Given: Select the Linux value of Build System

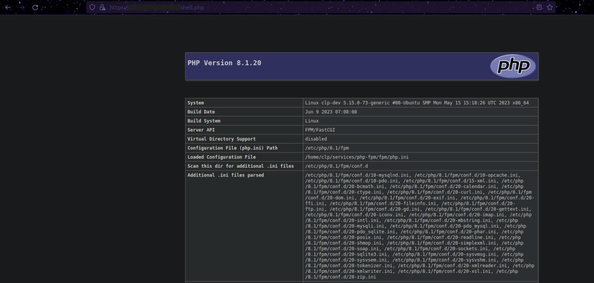Looking at the screenshot, I should (x=312, y=121).
